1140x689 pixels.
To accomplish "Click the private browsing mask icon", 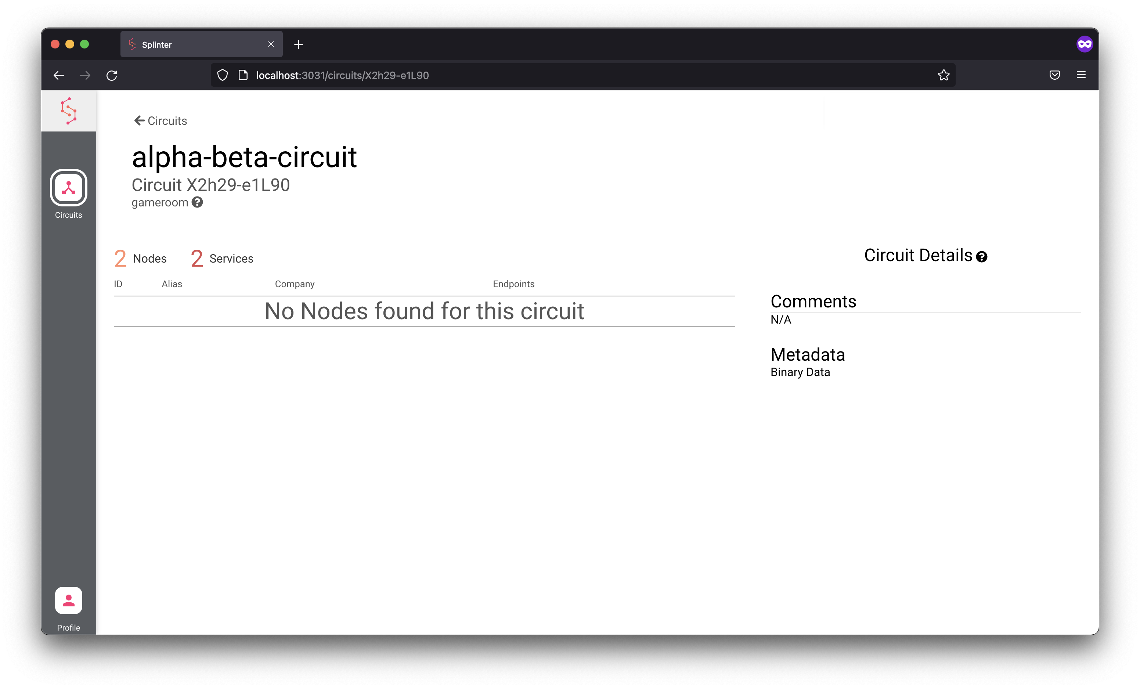I will 1084,44.
